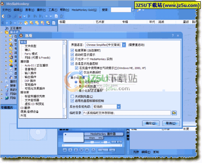Click the Rewind button in the player
The image size is (202, 163).
pos(65,150)
